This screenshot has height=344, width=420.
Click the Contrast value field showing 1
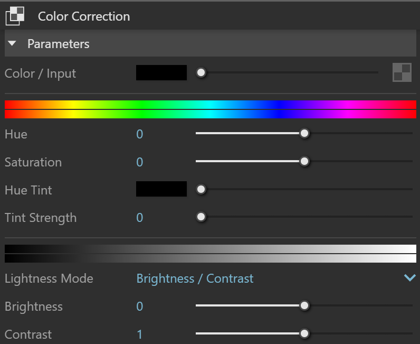coord(139,334)
